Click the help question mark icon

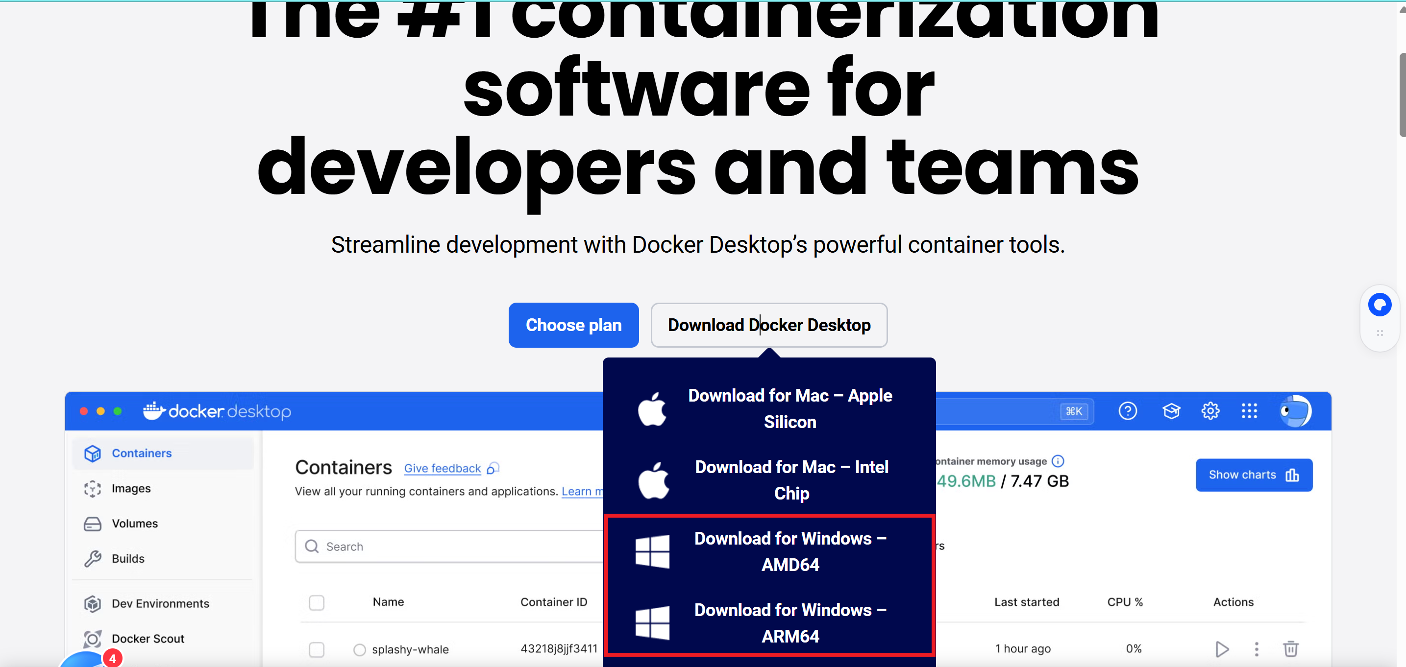[x=1127, y=411]
